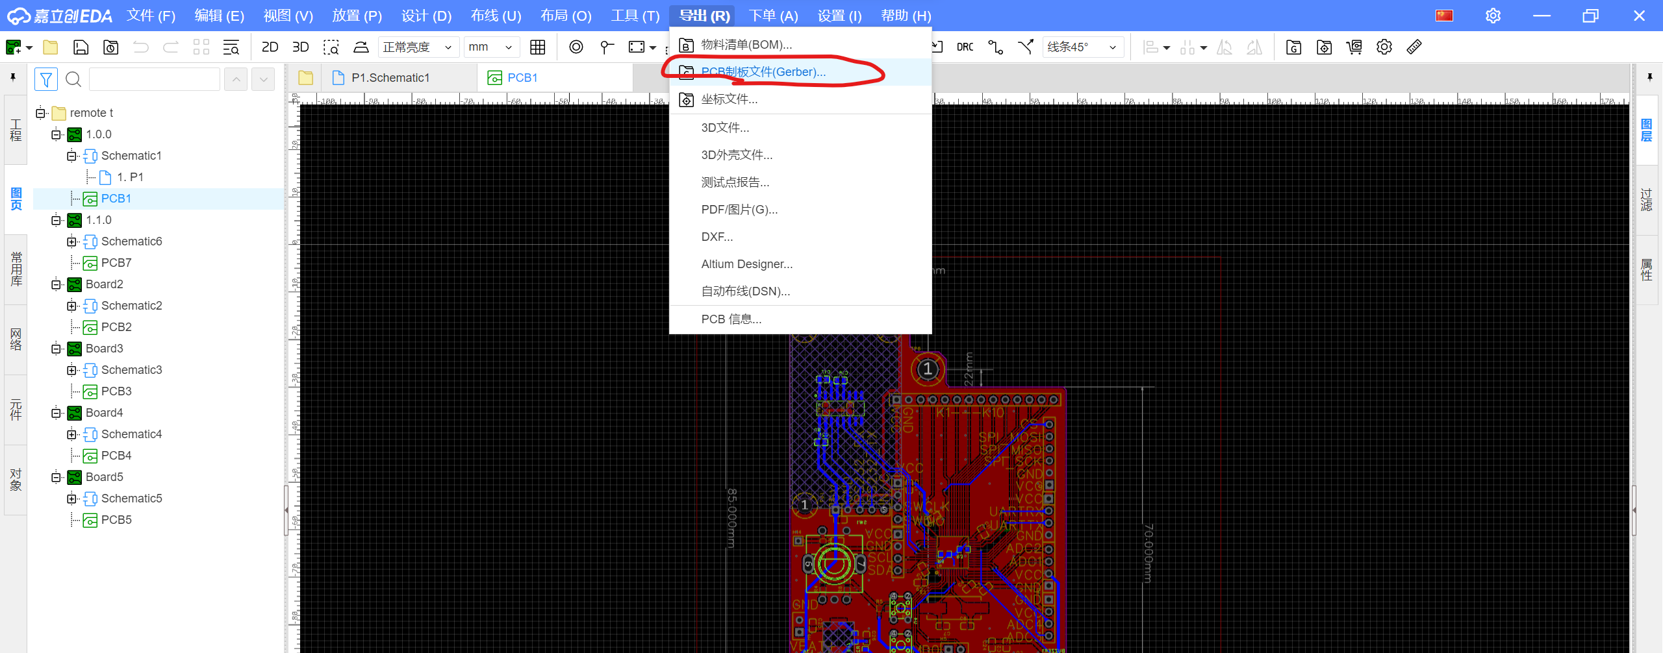Screen dimensions: 1663x653
Task: Select 物料清单(BOM) from export menu
Action: tap(800, 45)
